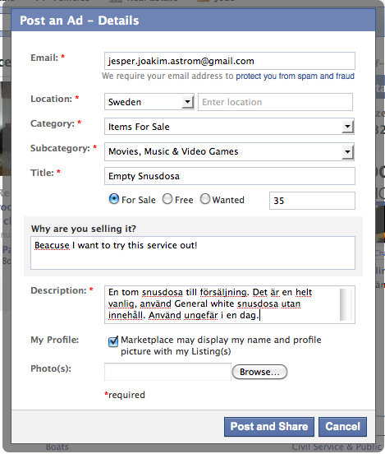Click the Browse photo button

tap(259, 372)
